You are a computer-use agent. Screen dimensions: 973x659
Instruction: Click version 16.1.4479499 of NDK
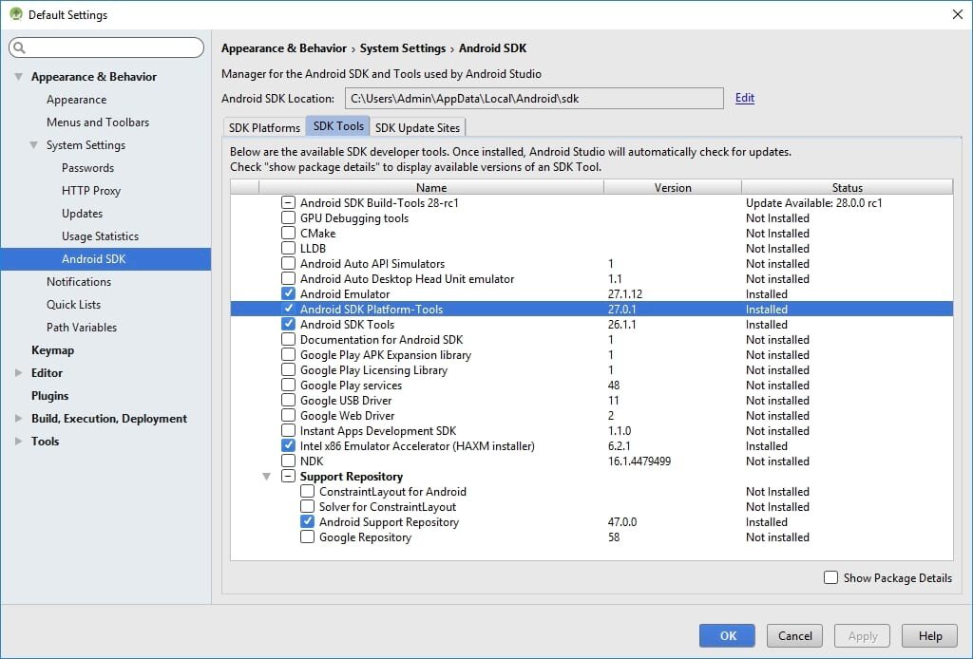tap(639, 461)
